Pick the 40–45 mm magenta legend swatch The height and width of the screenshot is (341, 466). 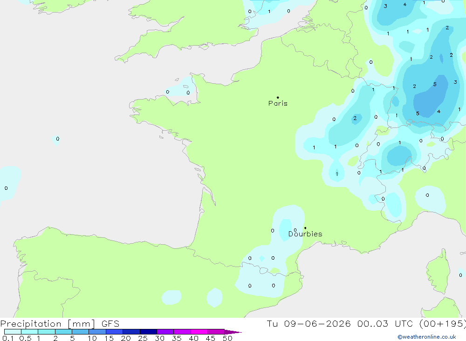pos(199,332)
